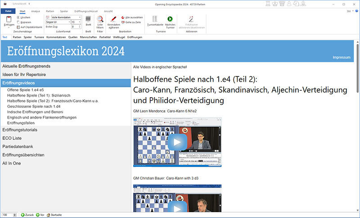Click the Liste filtern magnifier icon
The height and width of the screenshot is (218, 360).
100,19
